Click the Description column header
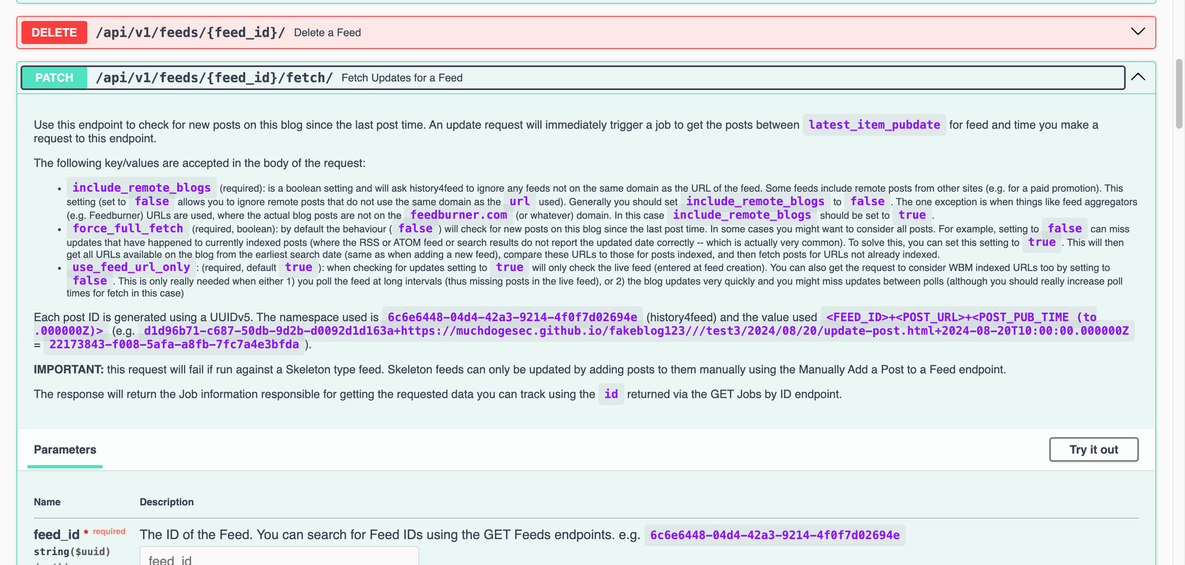 (x=167, y=502)
